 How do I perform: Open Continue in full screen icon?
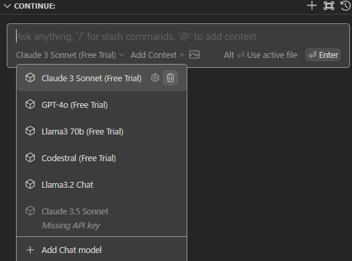pyautogui.click(x=329, y=5)
